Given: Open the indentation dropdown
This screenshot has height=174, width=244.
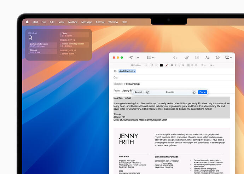Looking at the screenshot, I should [x=211, y=65].
